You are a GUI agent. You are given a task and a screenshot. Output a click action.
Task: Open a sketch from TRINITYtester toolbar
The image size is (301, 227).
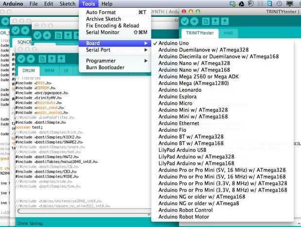point(216,21)
